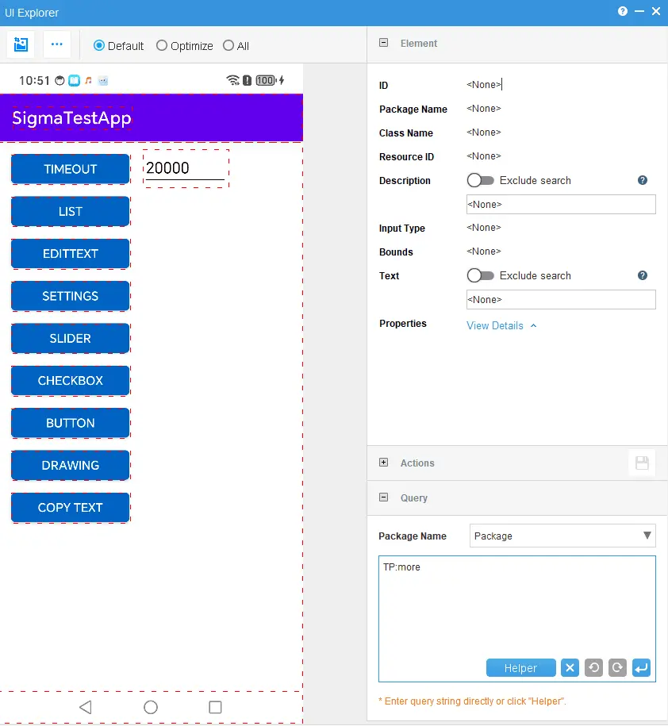Toggle Exclude search for Text
The image size is (668, 726).
click(x=480, y=275)
